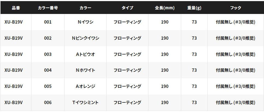The image size is (264, 112).
Task: Select the Nイワシ color cell
Action: click(x=85, y=22)
